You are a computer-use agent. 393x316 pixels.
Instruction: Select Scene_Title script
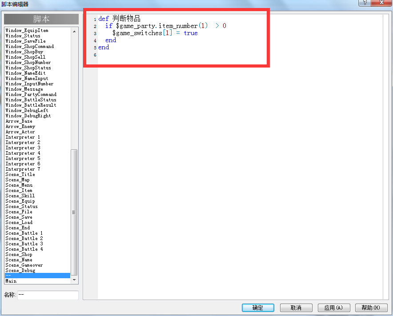point(20,174)
